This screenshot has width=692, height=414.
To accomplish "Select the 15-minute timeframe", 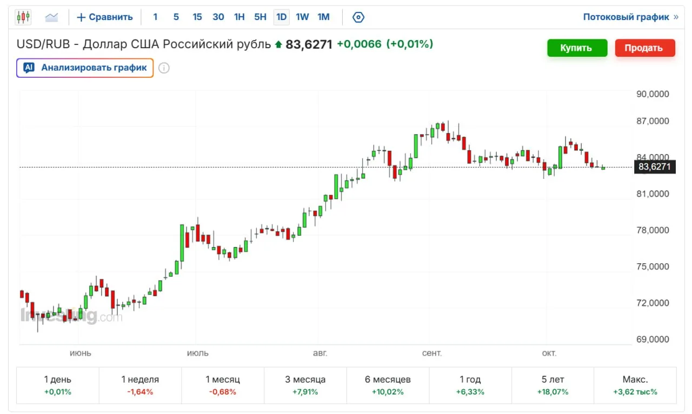I will click(x=197, y=17).
